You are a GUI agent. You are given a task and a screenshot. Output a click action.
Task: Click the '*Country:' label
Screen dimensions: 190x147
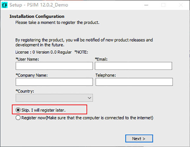click(x=25, y=91)
